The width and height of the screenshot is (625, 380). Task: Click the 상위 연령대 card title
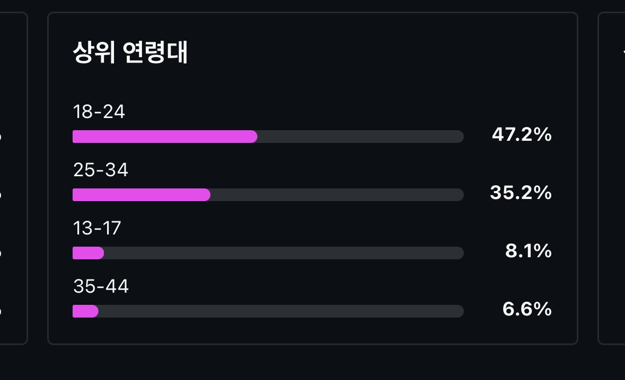[x=130, y=53]
